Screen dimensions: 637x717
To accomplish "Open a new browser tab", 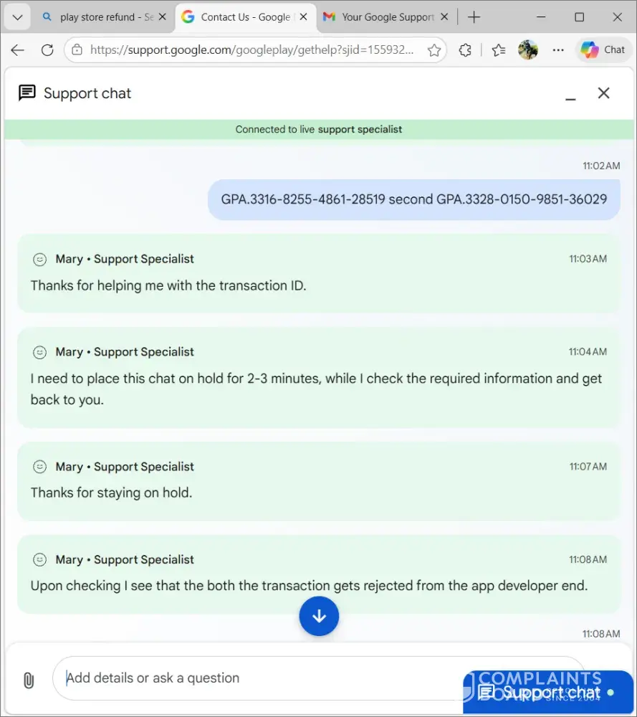I will 474,17.
